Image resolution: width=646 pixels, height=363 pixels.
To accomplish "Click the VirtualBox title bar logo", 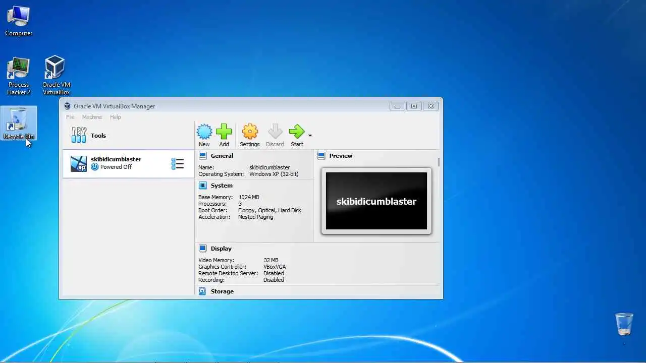I will [x=67, y=106].
